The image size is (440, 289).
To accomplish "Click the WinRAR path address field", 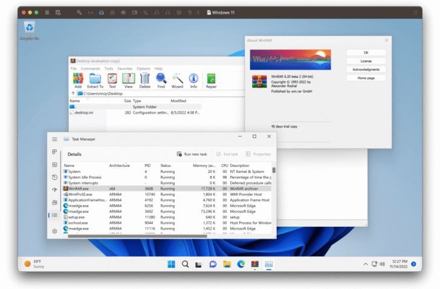I will tap(160, 94).
